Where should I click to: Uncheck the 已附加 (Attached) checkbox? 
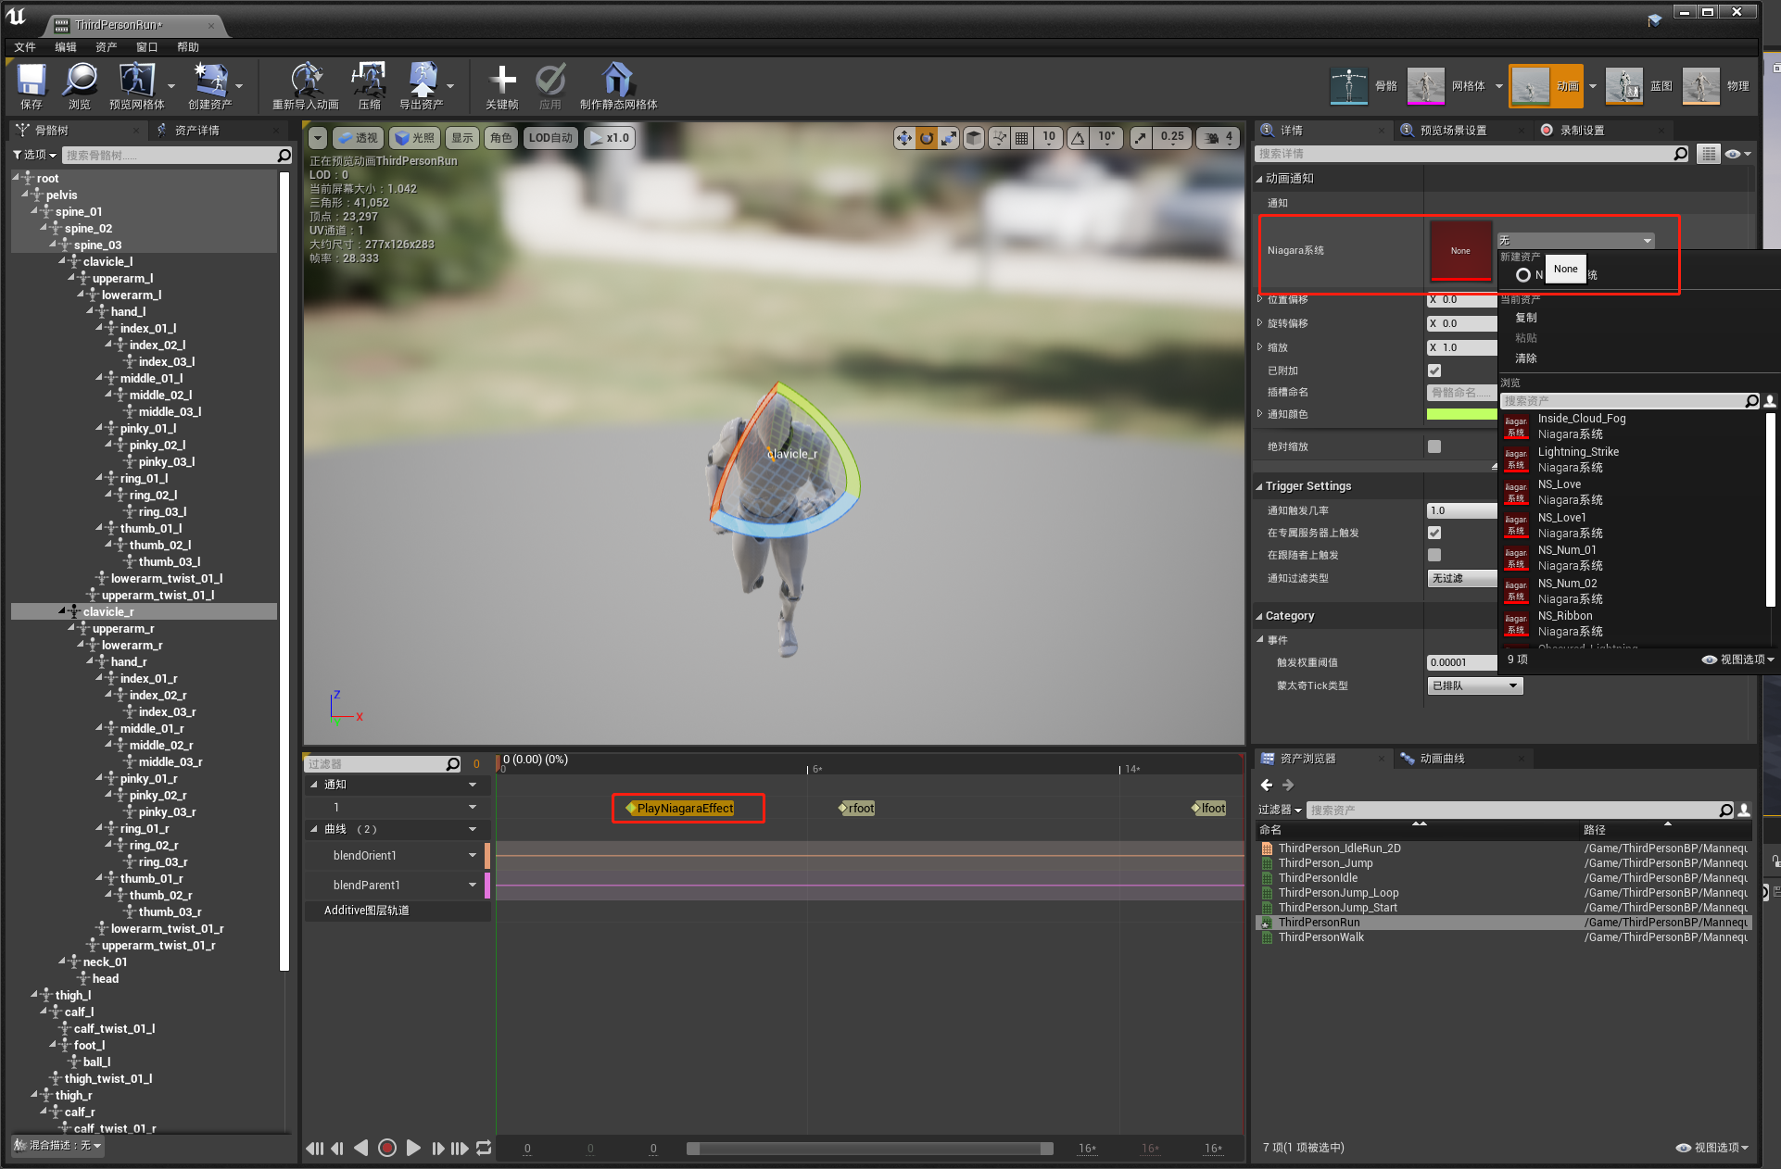click(1434, 371)
